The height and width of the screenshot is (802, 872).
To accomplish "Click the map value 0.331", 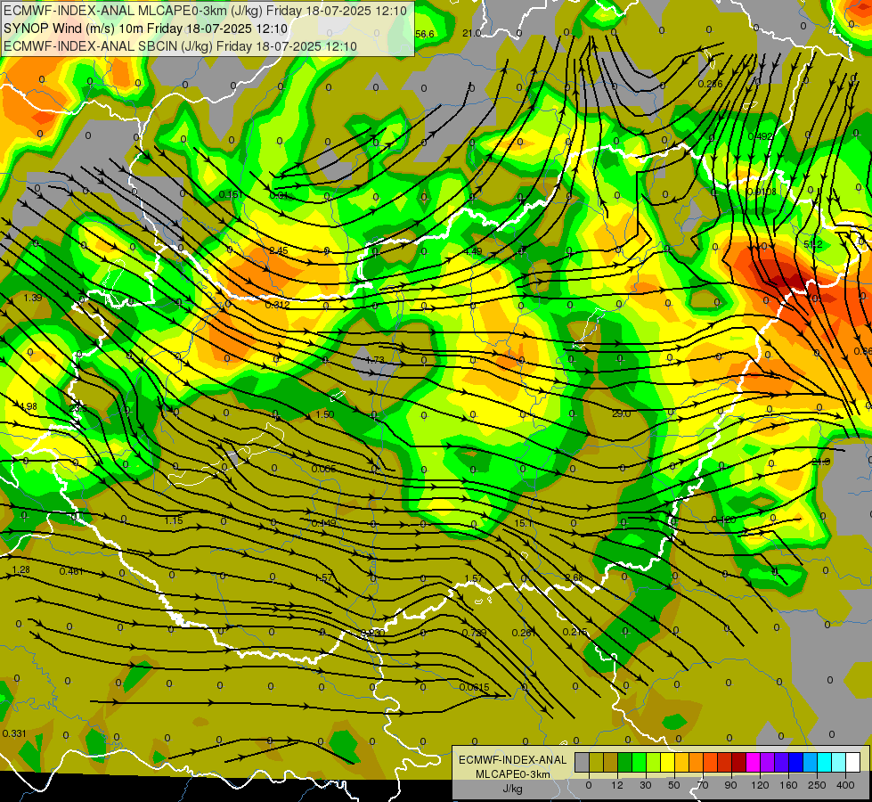I will point(14,733).
